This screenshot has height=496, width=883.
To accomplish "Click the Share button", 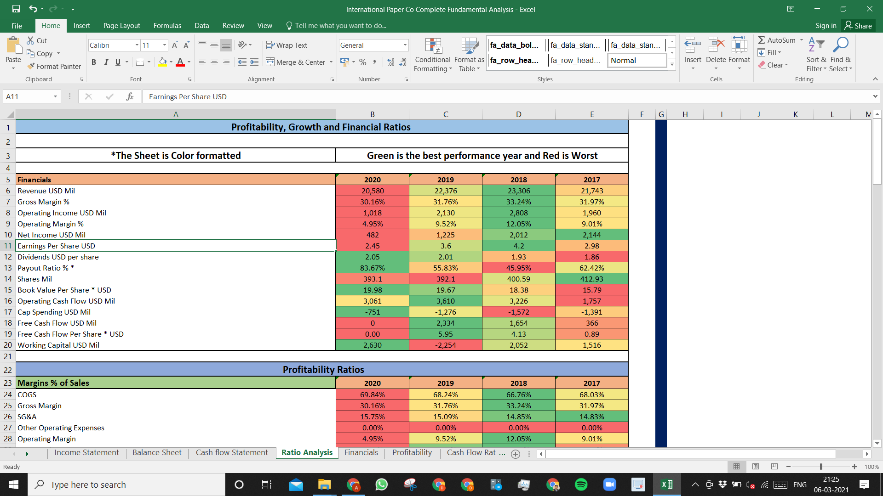I will coord(858,26).
